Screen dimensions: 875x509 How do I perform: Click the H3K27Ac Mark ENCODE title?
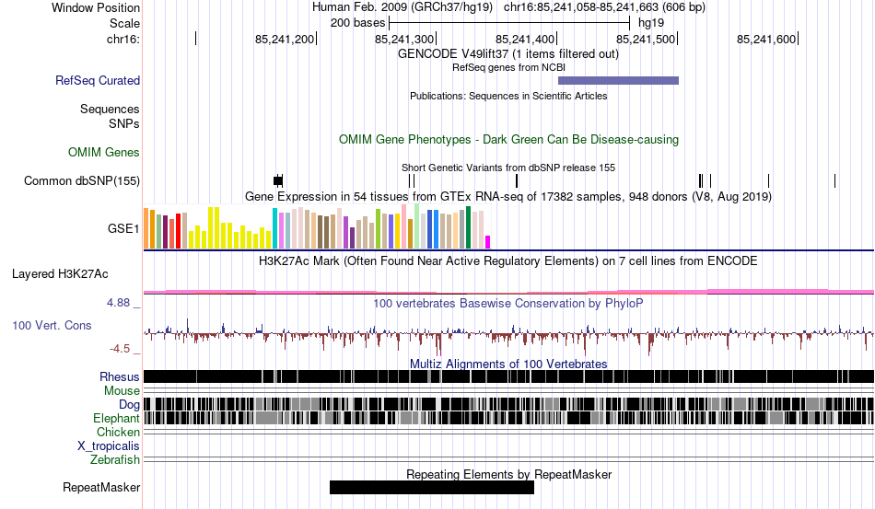(x=507, y=260)
